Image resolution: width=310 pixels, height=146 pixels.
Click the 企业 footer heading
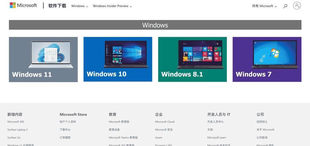tap(159, 115)
